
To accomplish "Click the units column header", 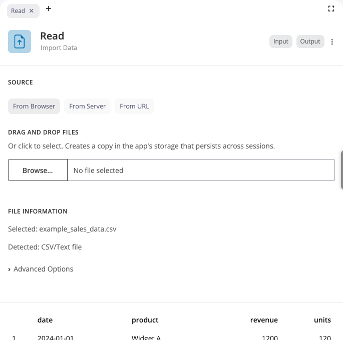I will (322, 320).
